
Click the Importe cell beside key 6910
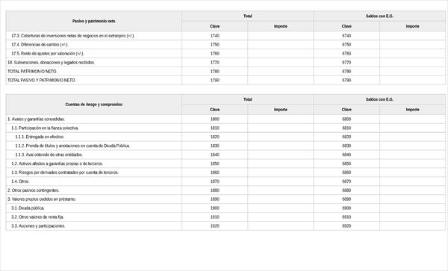tap(412, 217)
